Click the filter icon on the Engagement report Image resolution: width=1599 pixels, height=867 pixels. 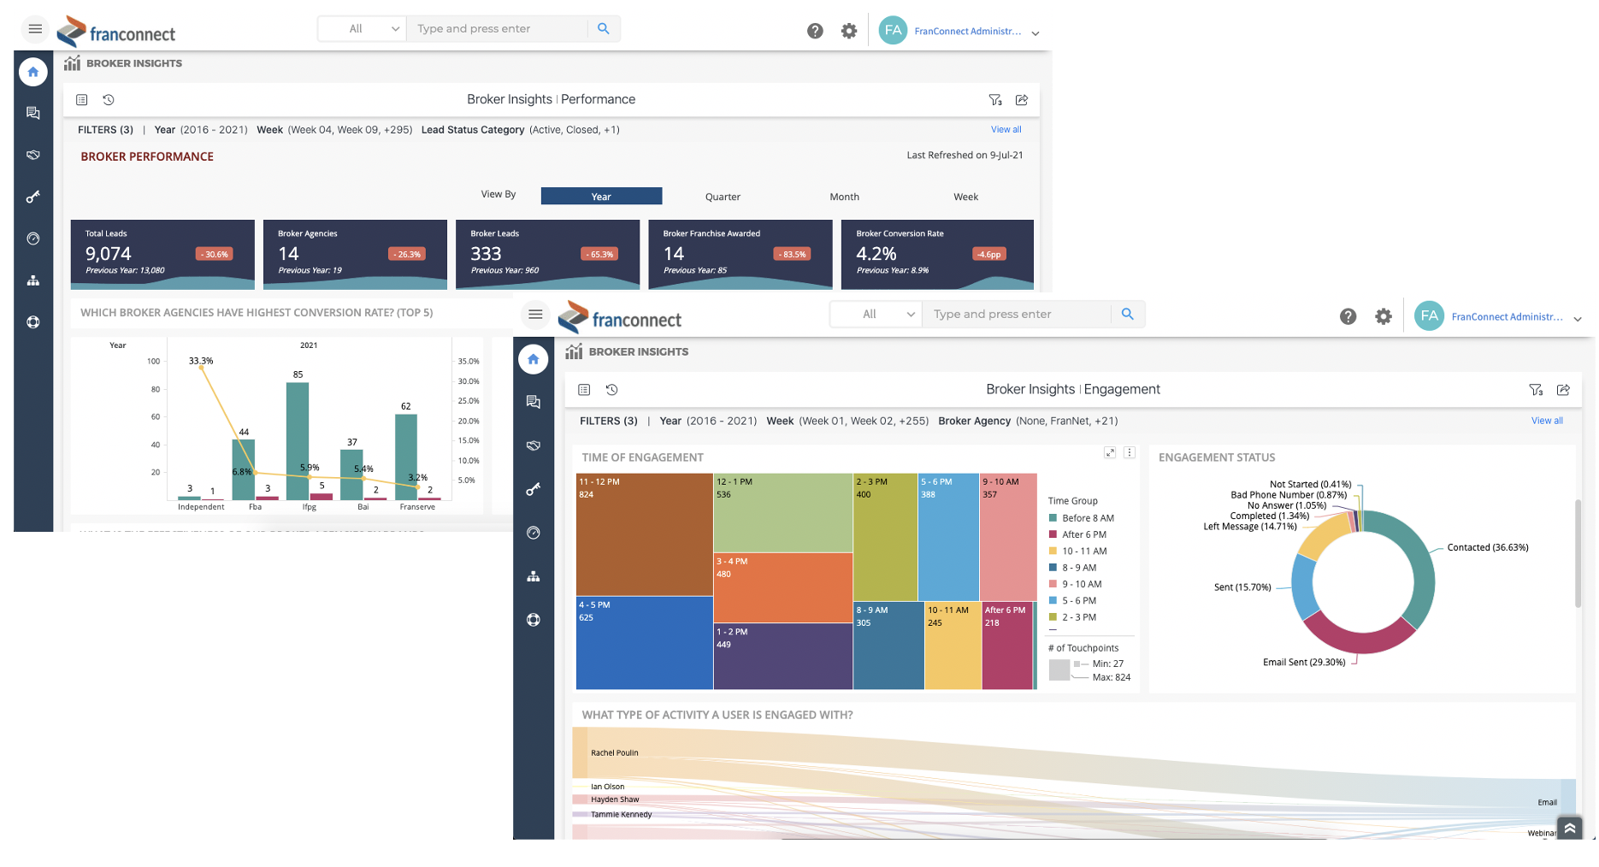[x=1537, y=390]
